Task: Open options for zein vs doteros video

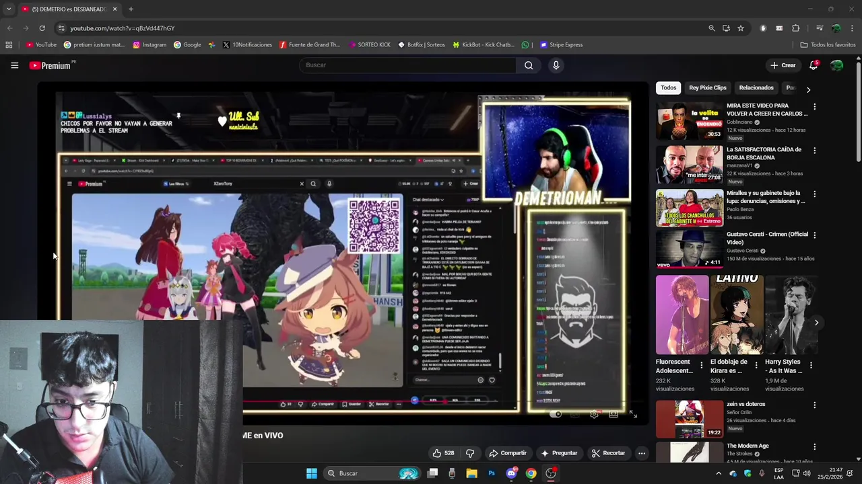Action: click(x=814, y=405)
